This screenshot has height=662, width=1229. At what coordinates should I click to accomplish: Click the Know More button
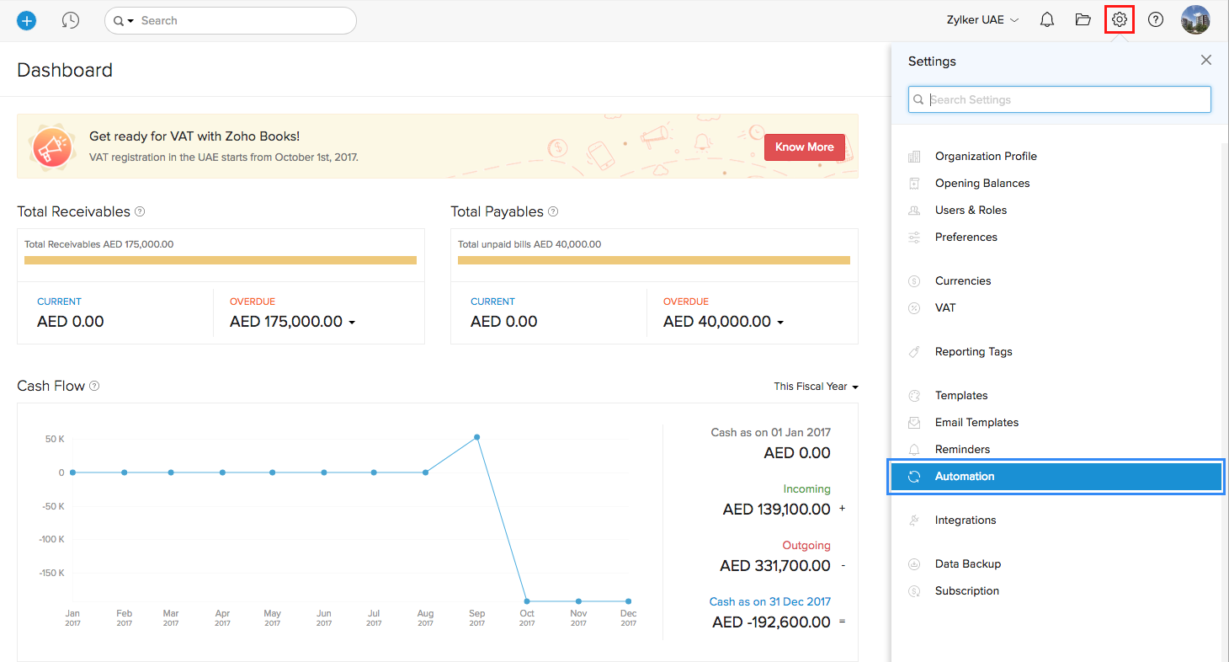(804, 147)
